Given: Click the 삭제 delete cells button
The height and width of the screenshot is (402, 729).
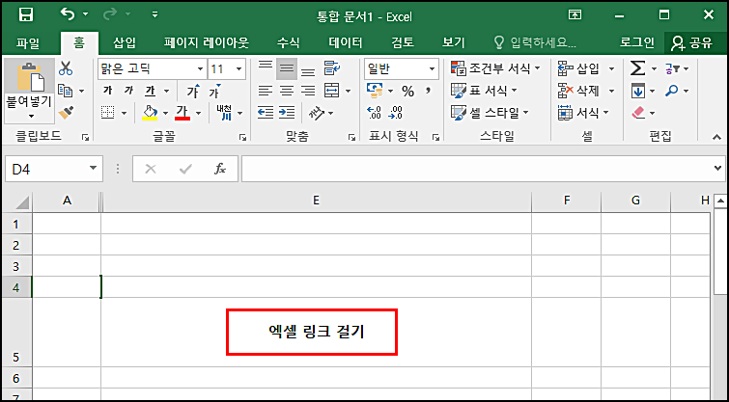Looking at the screenshot, I should pyautogui.click(x=578, y=91).
